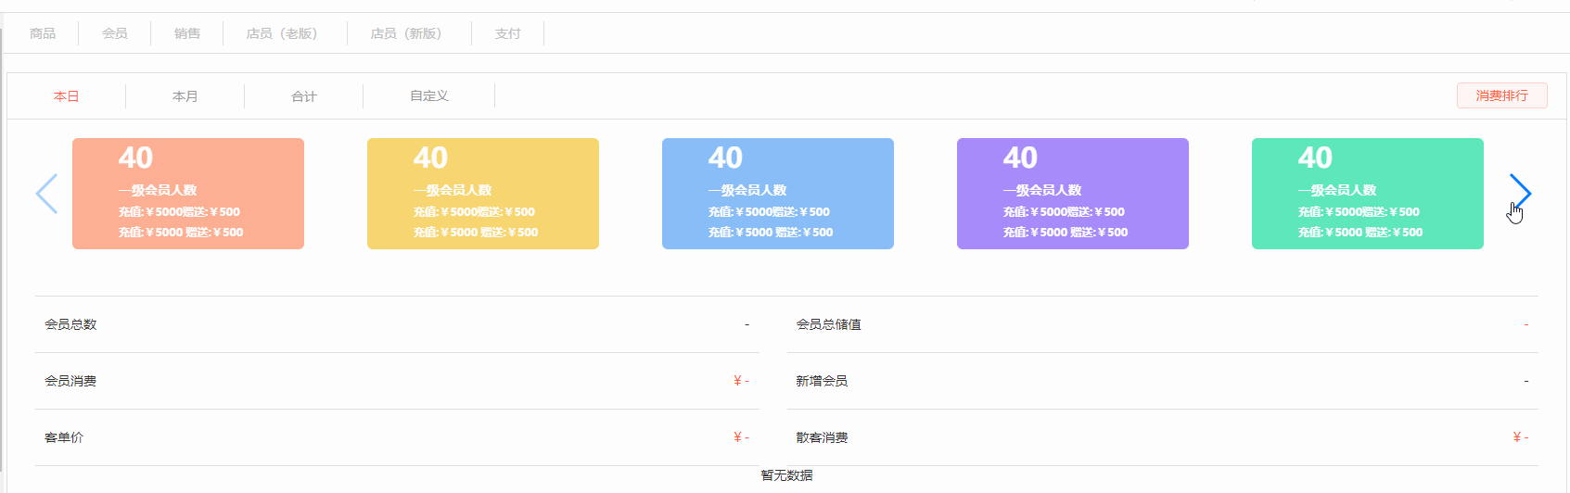Select the 合计 time filter
Image resolution: width=1570 pixels, height=493 pixels.
[x=304, y=96]
